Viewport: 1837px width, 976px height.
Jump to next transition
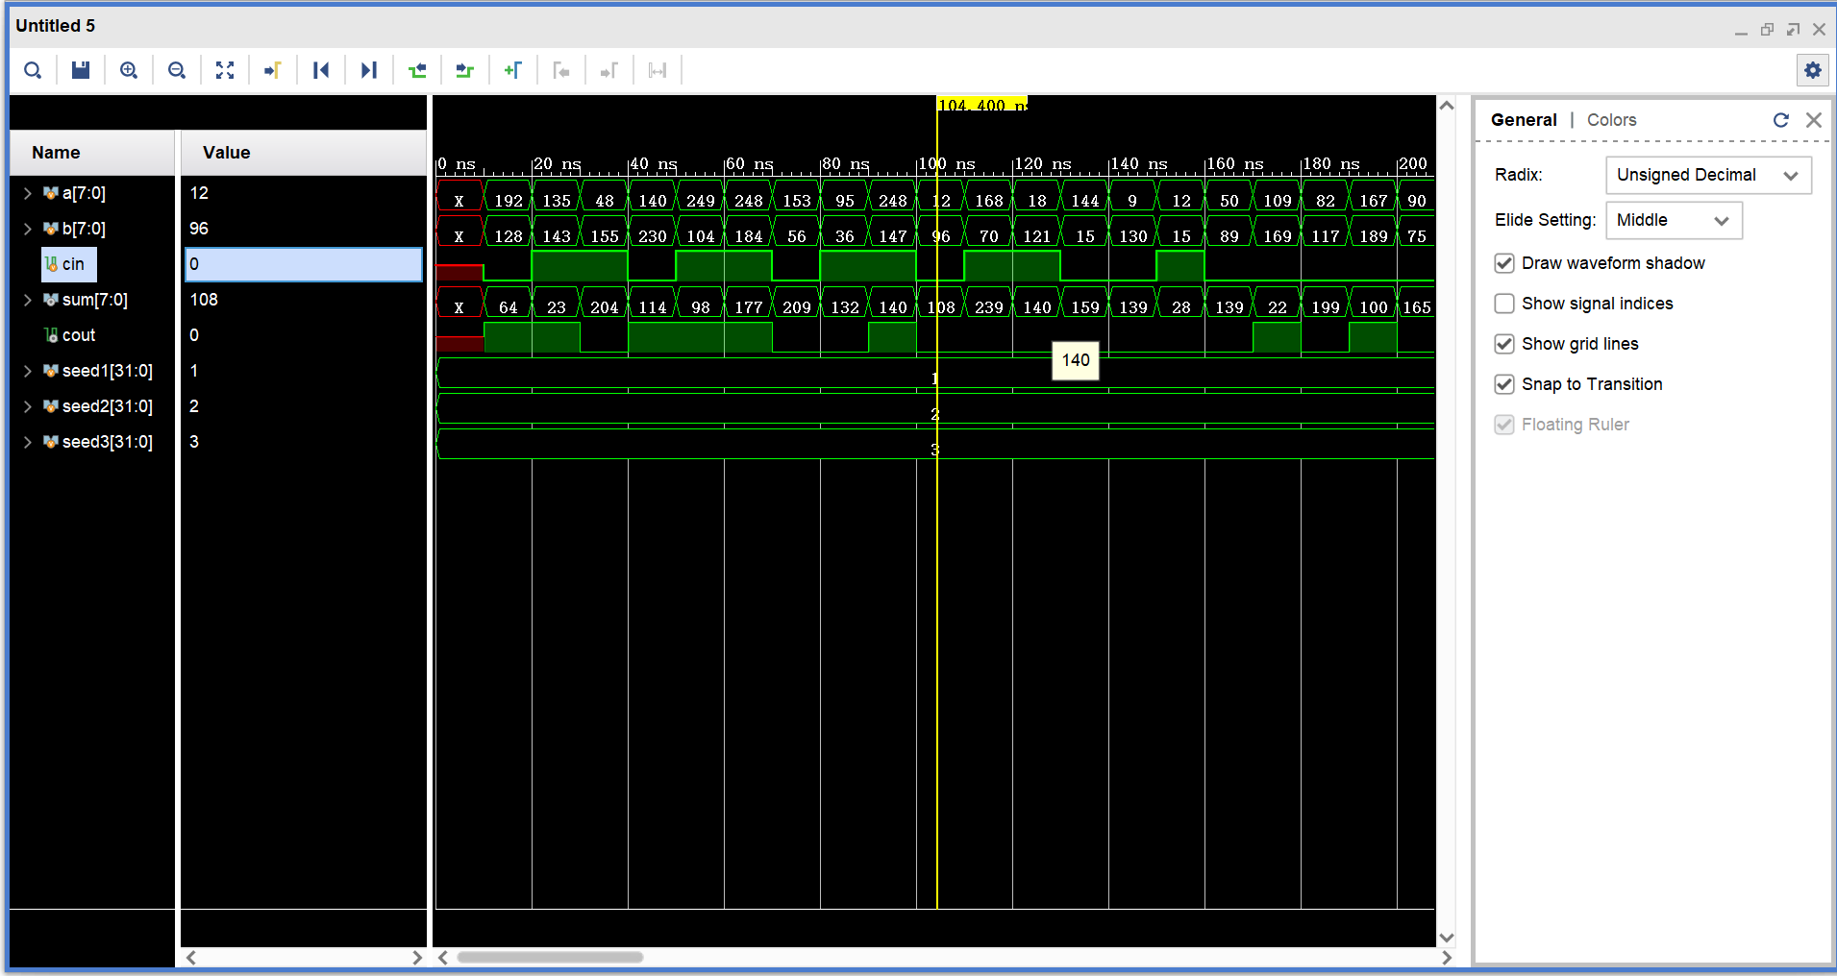tap(464, 69)
